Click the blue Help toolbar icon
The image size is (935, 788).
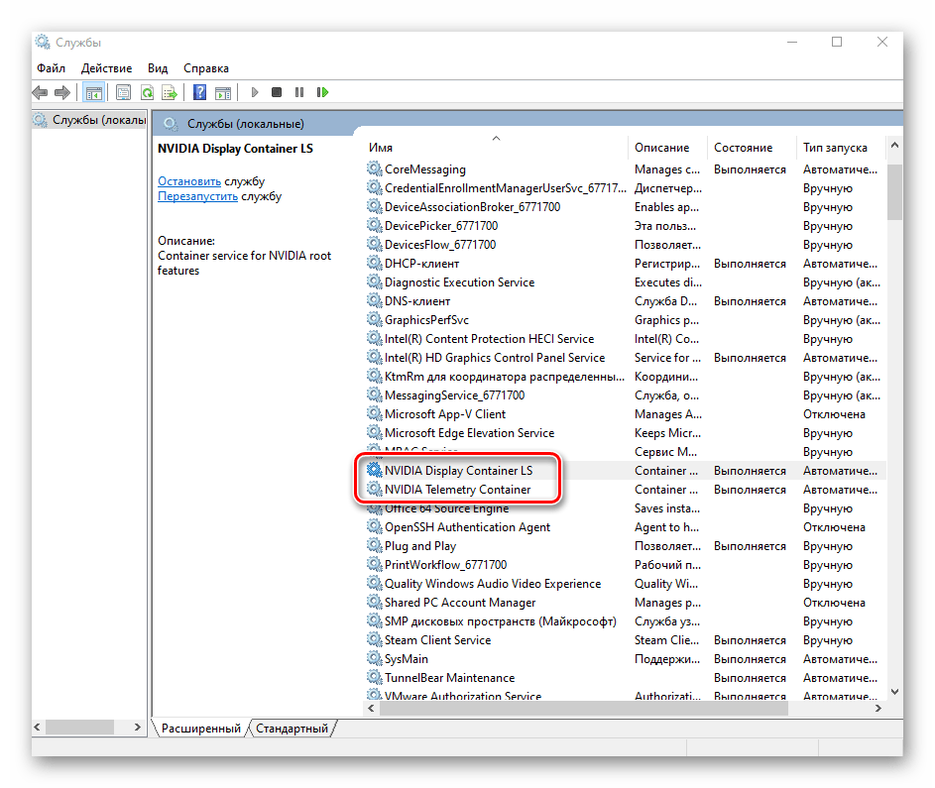[x=199, y=92]
